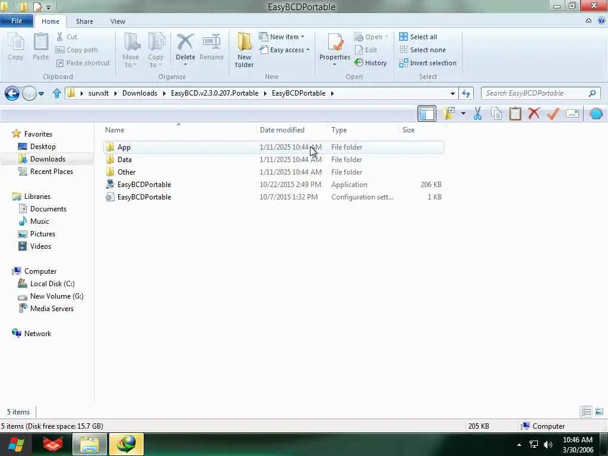Image resolution: width=608 pixels, height=456 pixels.
Task: Open the New item dropdown
Action: point(281,37)
